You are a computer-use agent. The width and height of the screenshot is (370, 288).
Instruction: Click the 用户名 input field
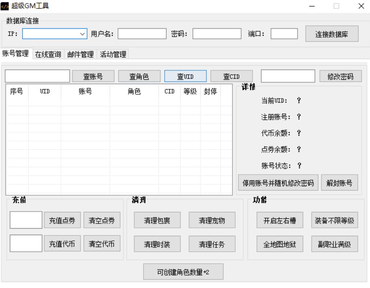click(x=142, y=34)
